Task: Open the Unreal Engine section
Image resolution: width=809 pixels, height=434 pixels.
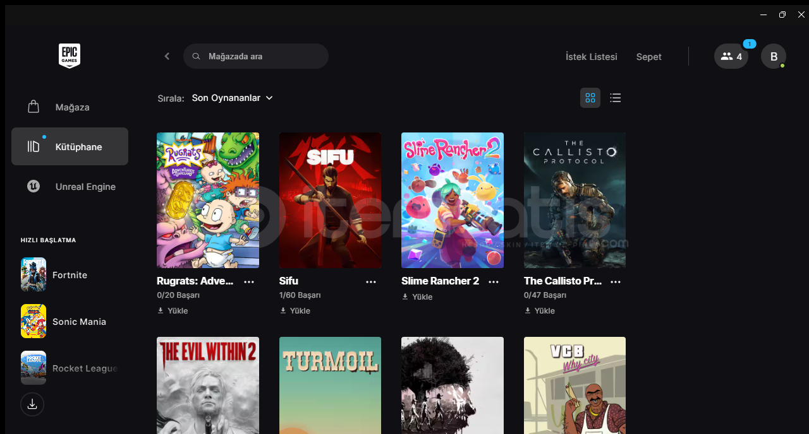Action: pyautogui.click(x=70, y=187)
